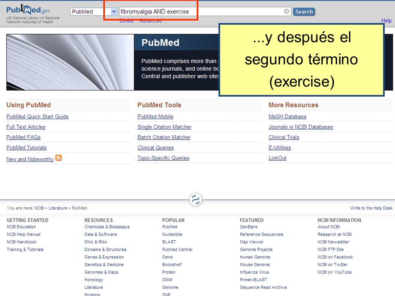Open the Mouse Genome link
This screenshot has width=395, height=296.
[255, 264]
